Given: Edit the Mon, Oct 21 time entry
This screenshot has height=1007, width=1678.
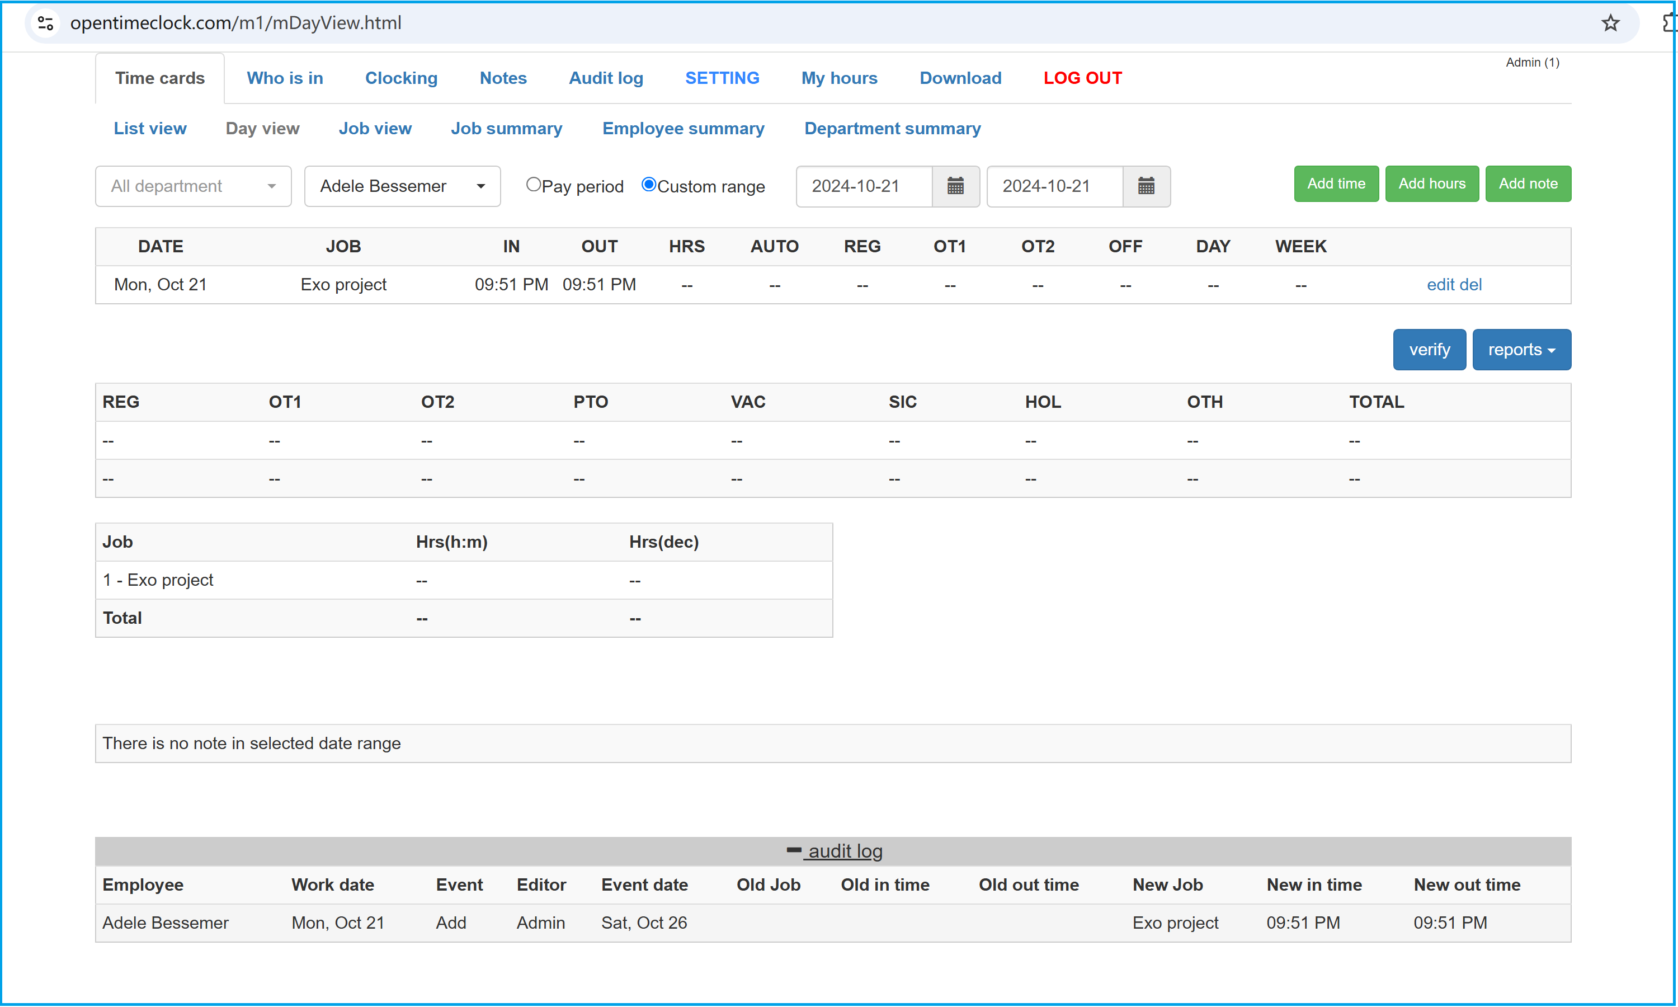Looking at the screenshot, I should 1440,284.
